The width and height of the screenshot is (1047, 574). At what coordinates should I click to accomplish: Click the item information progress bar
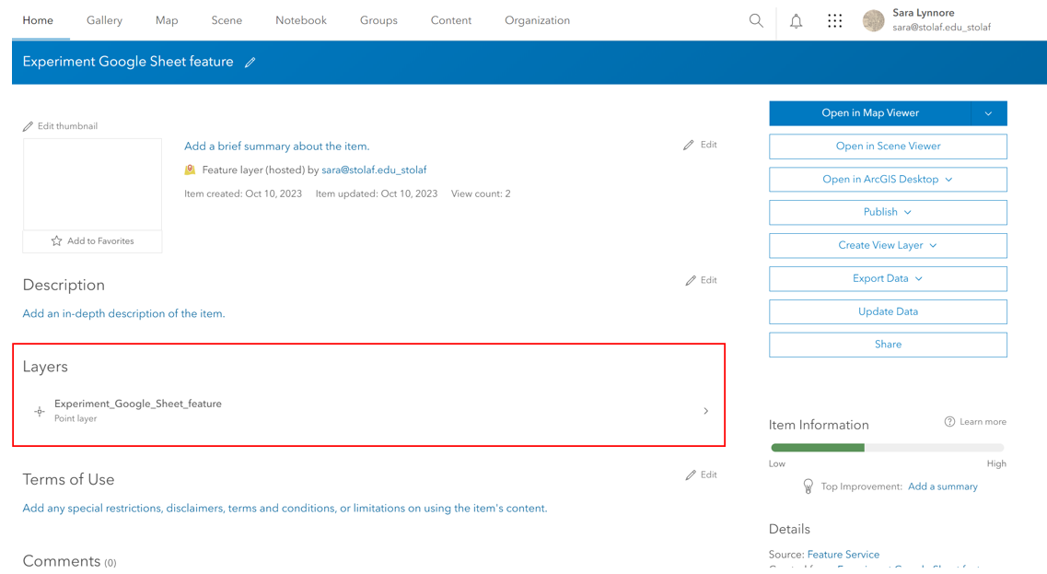pyautogui.click(x=888, y=448)
